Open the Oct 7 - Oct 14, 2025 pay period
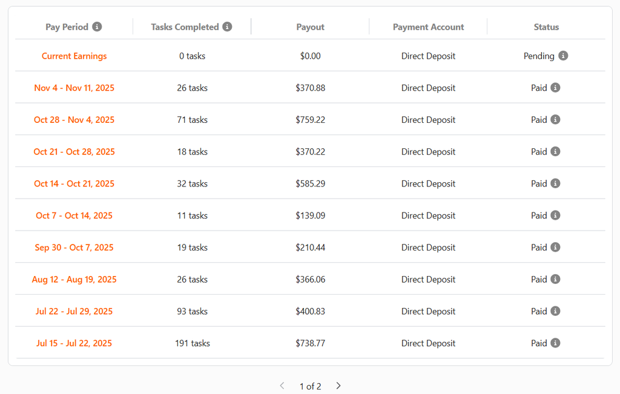This screenshot has width=620, height=394. pyautogui.click(x=74, y=216)
